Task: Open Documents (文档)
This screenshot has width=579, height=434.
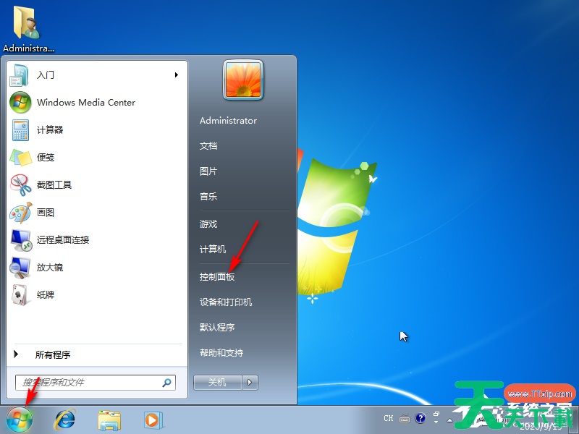Action: coord(208,146)
